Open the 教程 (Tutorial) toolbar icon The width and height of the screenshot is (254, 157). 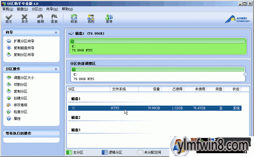[91, 19]
